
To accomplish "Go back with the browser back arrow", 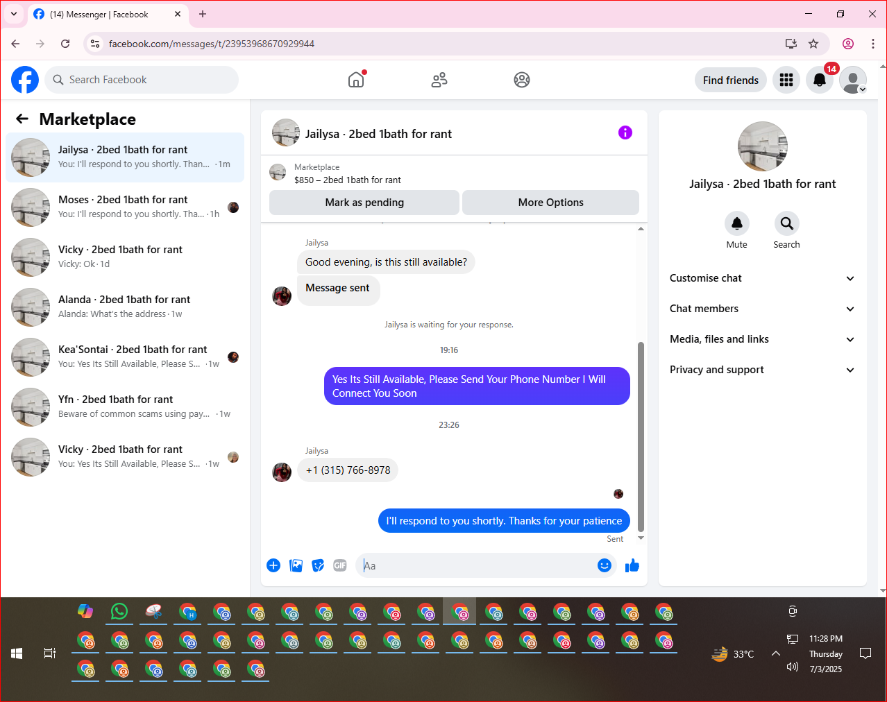I will point(15,44).
